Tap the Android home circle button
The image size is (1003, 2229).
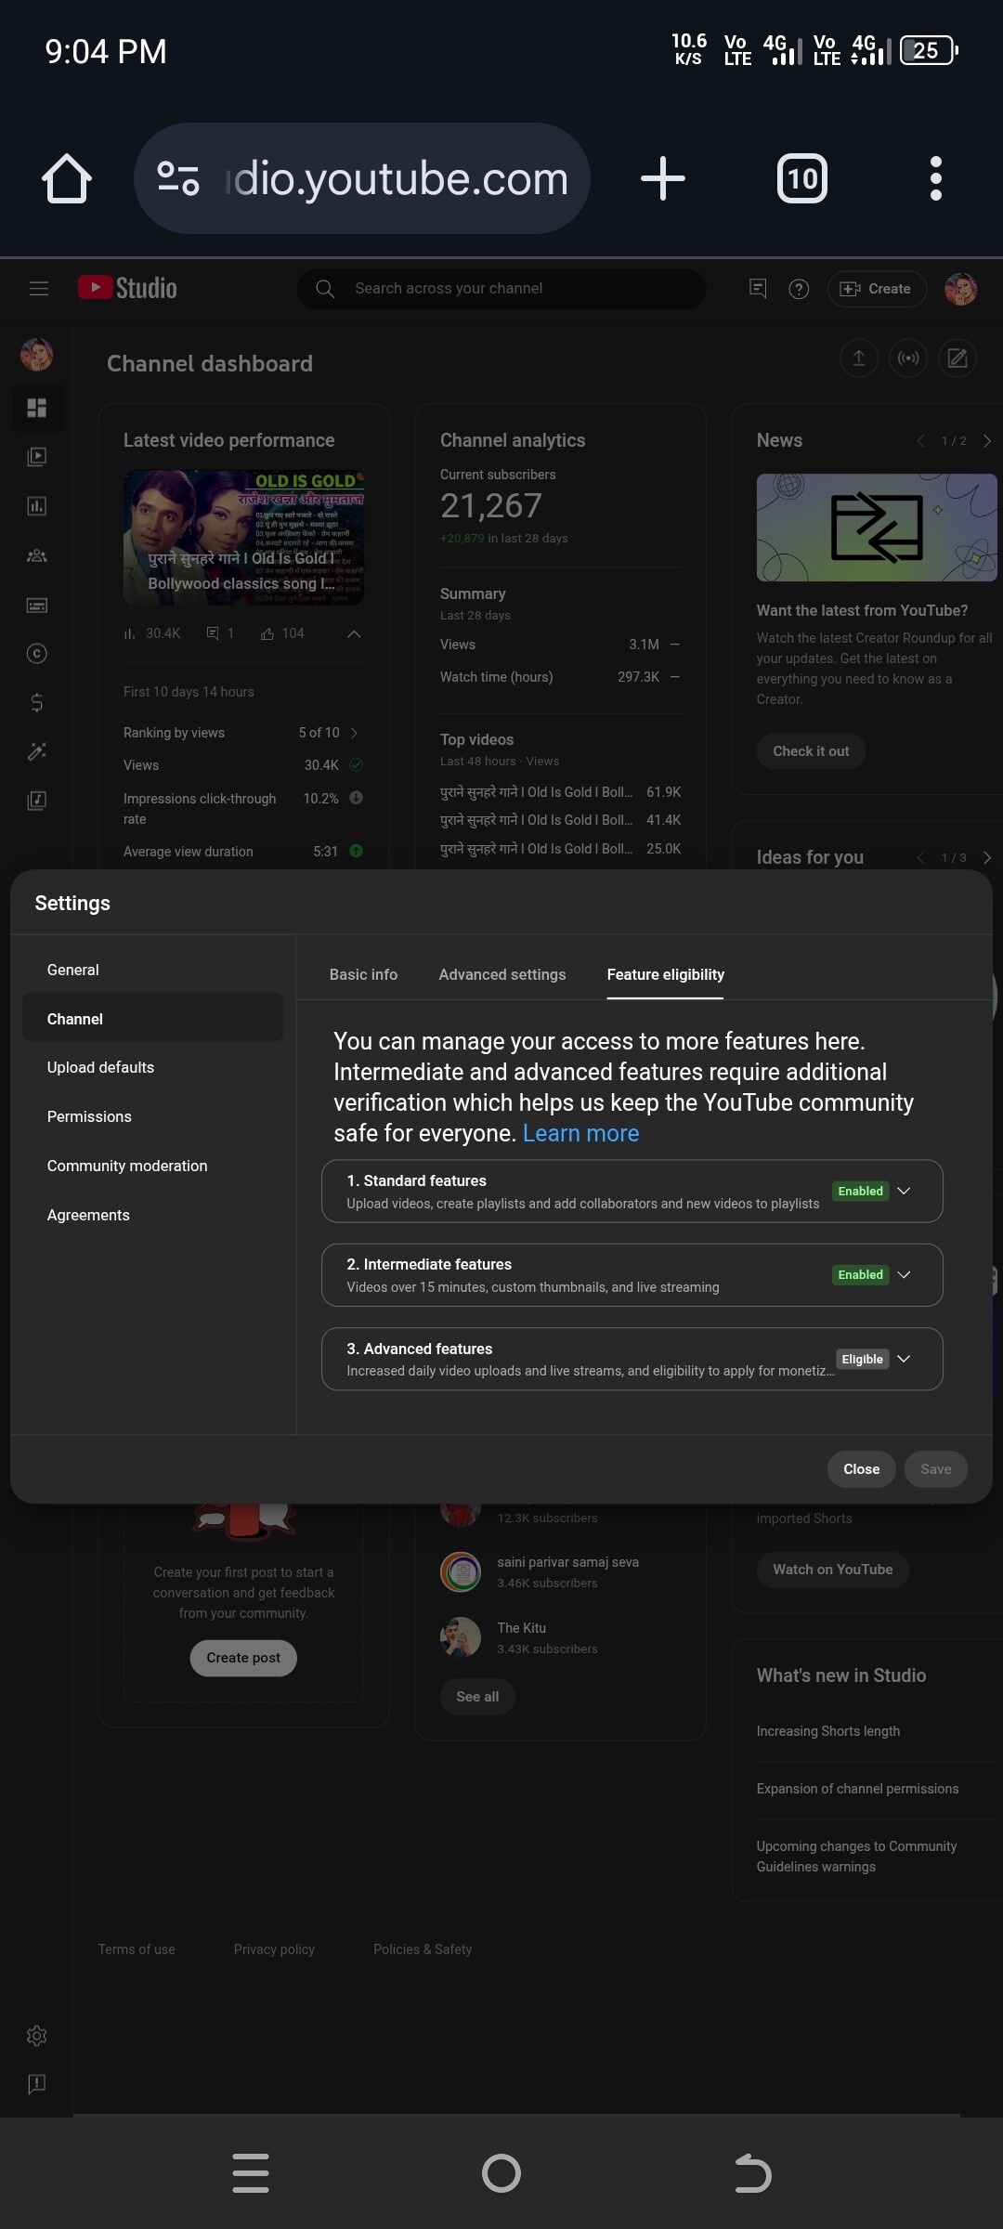(x=501, y=2173)
